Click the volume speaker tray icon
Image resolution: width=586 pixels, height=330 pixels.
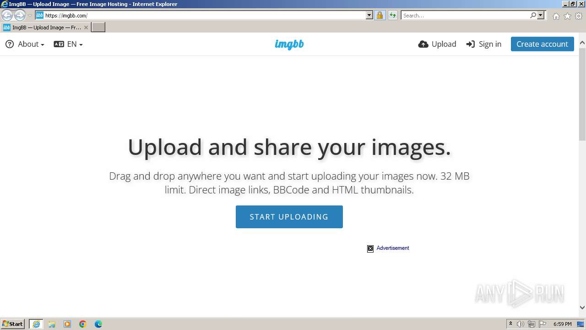pyautogui.click(x=521, y=324)
